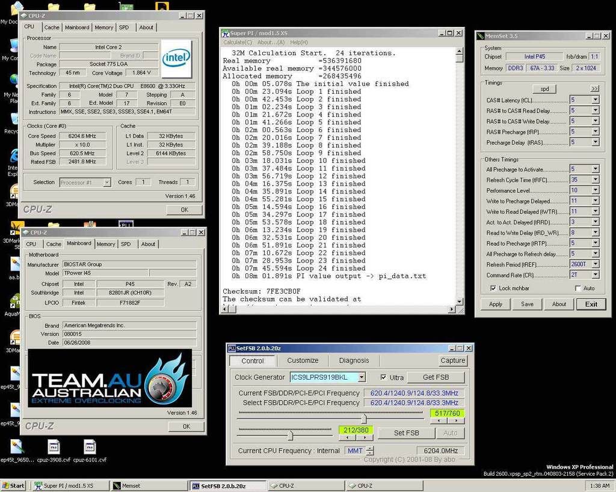Open the Write to Read Delayed (tWTR) dropdown
The width and height of the screenshot is (616, 492).
(x=596, y=211)
